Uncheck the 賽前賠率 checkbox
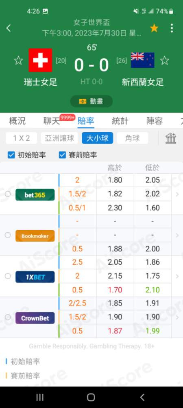Image resolution: width=183 pixels, height=408 pixels. (63, 155)
